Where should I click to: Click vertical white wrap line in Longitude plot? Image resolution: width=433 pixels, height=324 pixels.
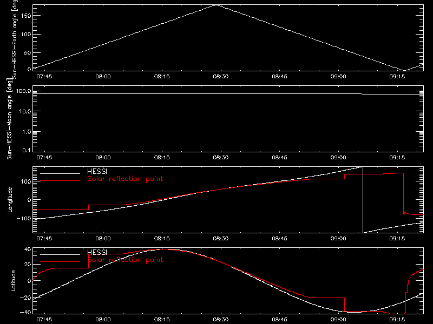[x=363, y=200]
